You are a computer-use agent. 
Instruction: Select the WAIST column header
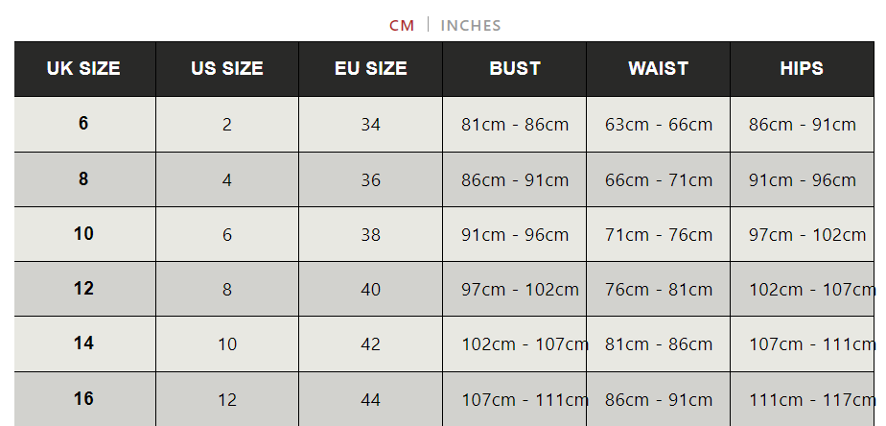[x=659, y=69]
